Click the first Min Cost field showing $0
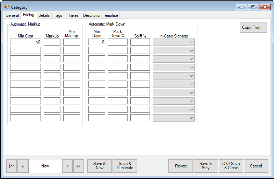This screenshot has width=275, height=179. [x=26, y=42]
